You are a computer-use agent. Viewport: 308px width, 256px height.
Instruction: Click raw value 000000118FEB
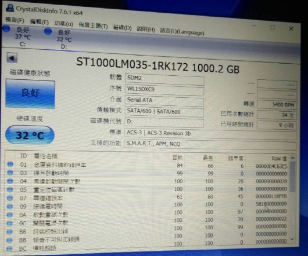tap(271, 196)
